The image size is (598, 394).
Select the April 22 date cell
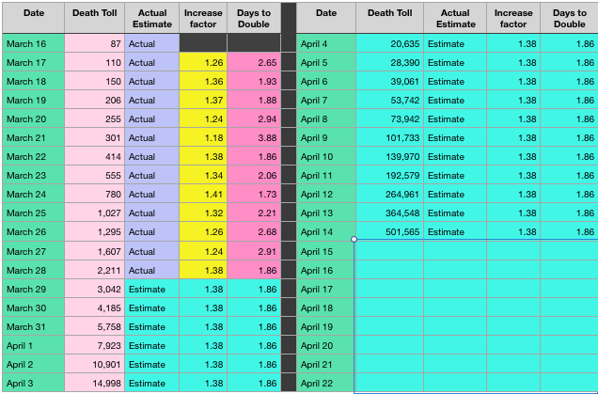[x=326, y=383]
